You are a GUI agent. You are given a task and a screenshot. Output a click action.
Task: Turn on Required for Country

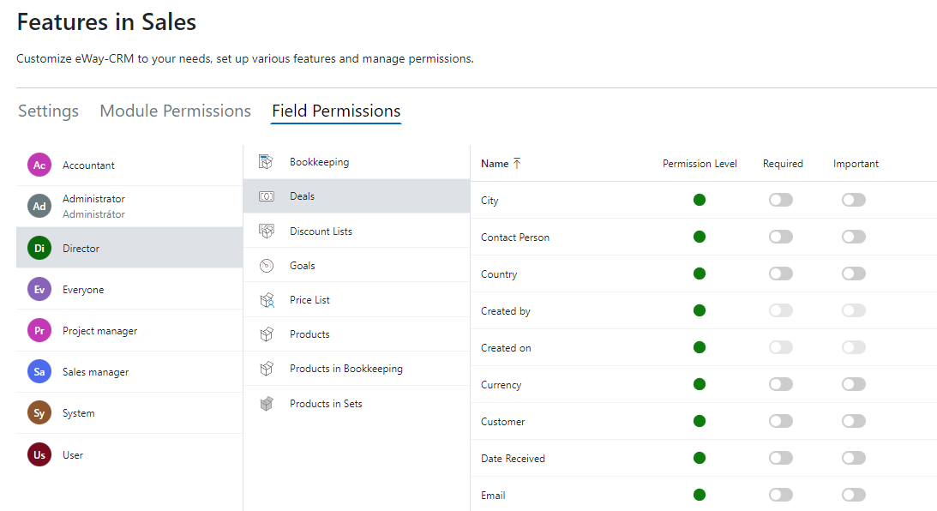(x=781, y=274)
